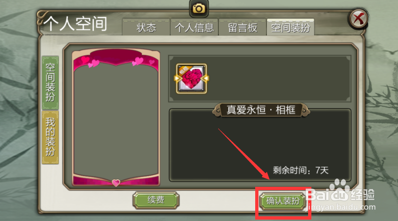Click the empty item list slot area
This screenshot has height=221, width=398.
(278, 79)
